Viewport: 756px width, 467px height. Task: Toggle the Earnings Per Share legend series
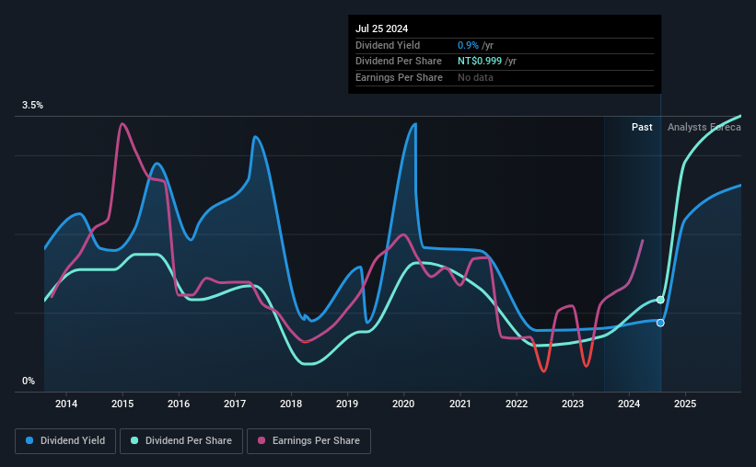coord(309,441)
